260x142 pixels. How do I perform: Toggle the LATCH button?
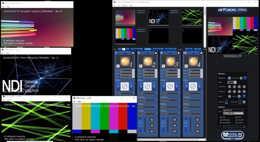[x=147, y=49]
